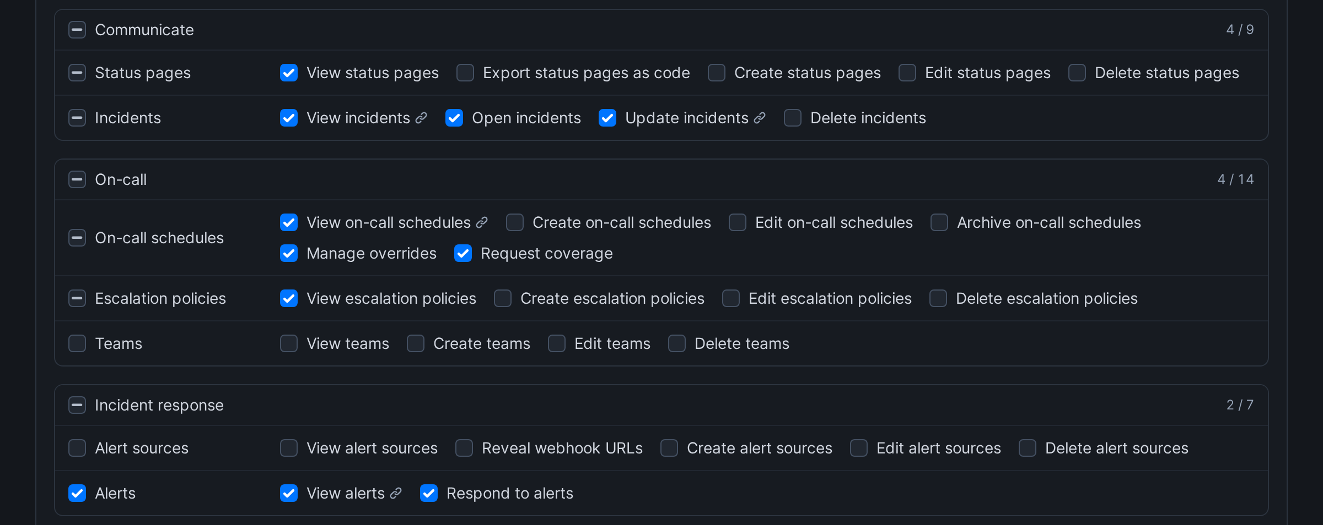Uncheck the Open incidents permission
1323x525 pixels.
(x=454, y=118)
